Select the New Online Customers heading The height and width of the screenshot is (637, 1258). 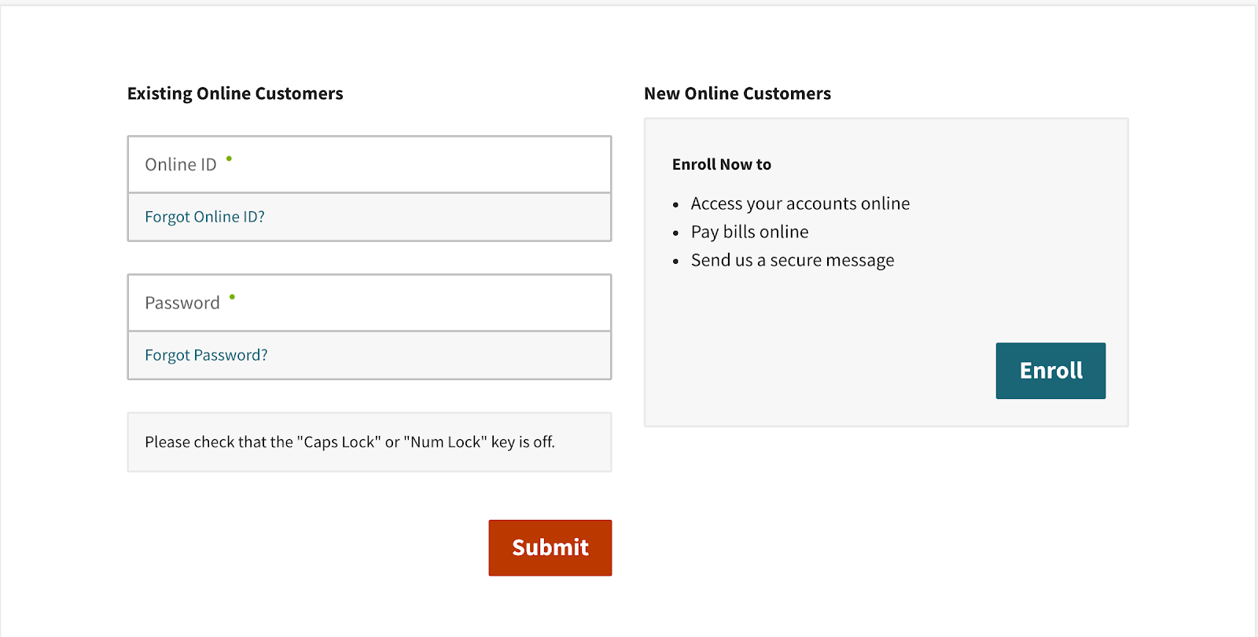tap(737, 93)
